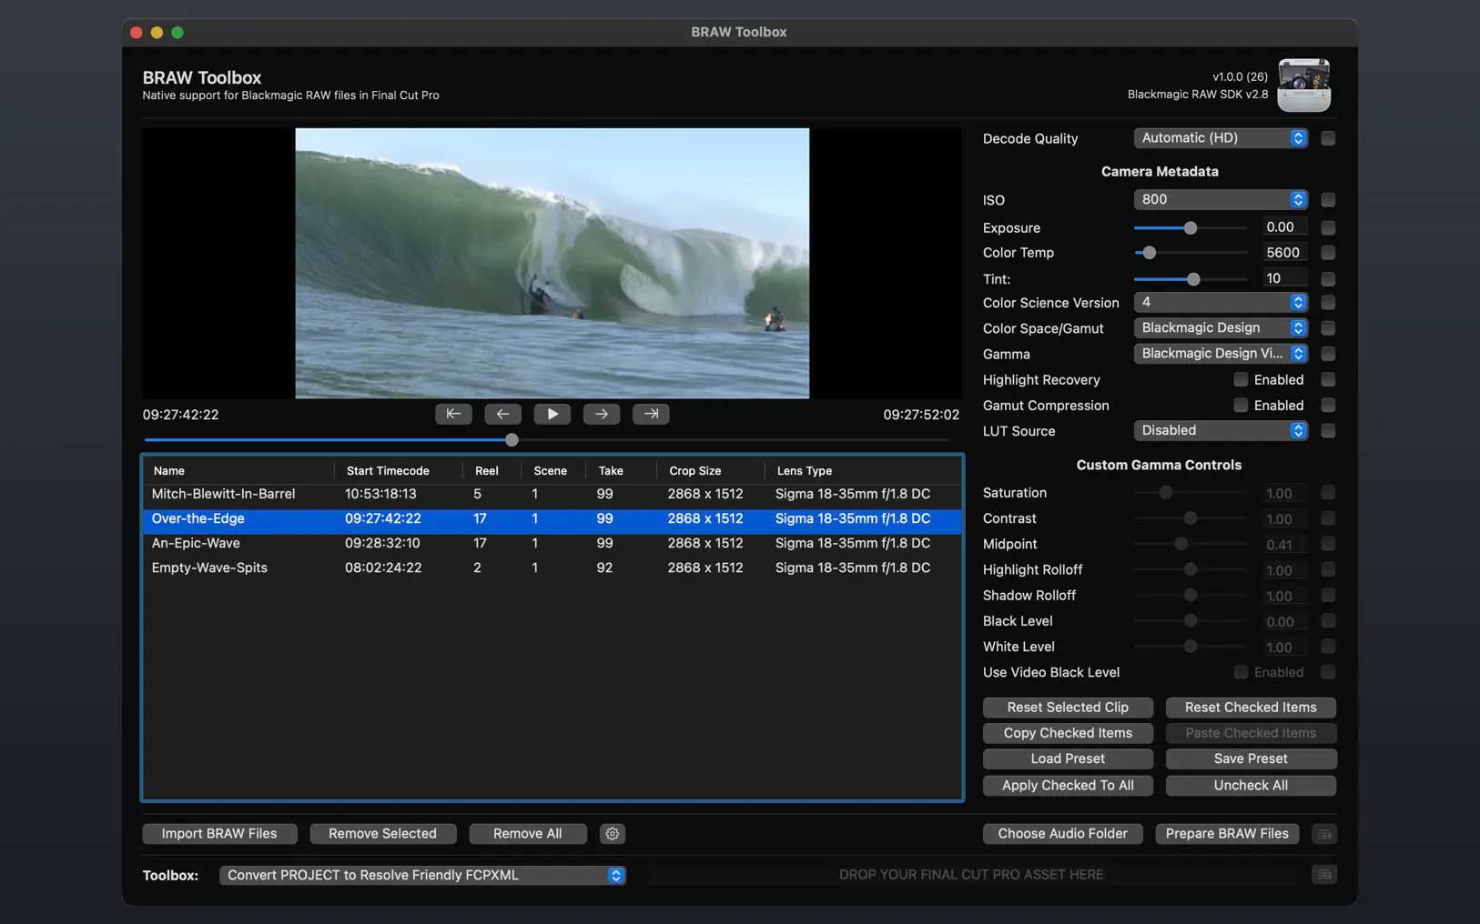Step forward one frame in preview
Image resolution: width=1480 pixels, height=924 pixels.
click(602, 414)
